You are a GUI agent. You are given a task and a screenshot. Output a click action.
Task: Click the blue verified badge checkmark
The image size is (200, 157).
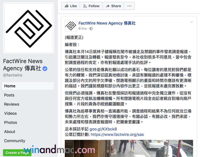45,69
